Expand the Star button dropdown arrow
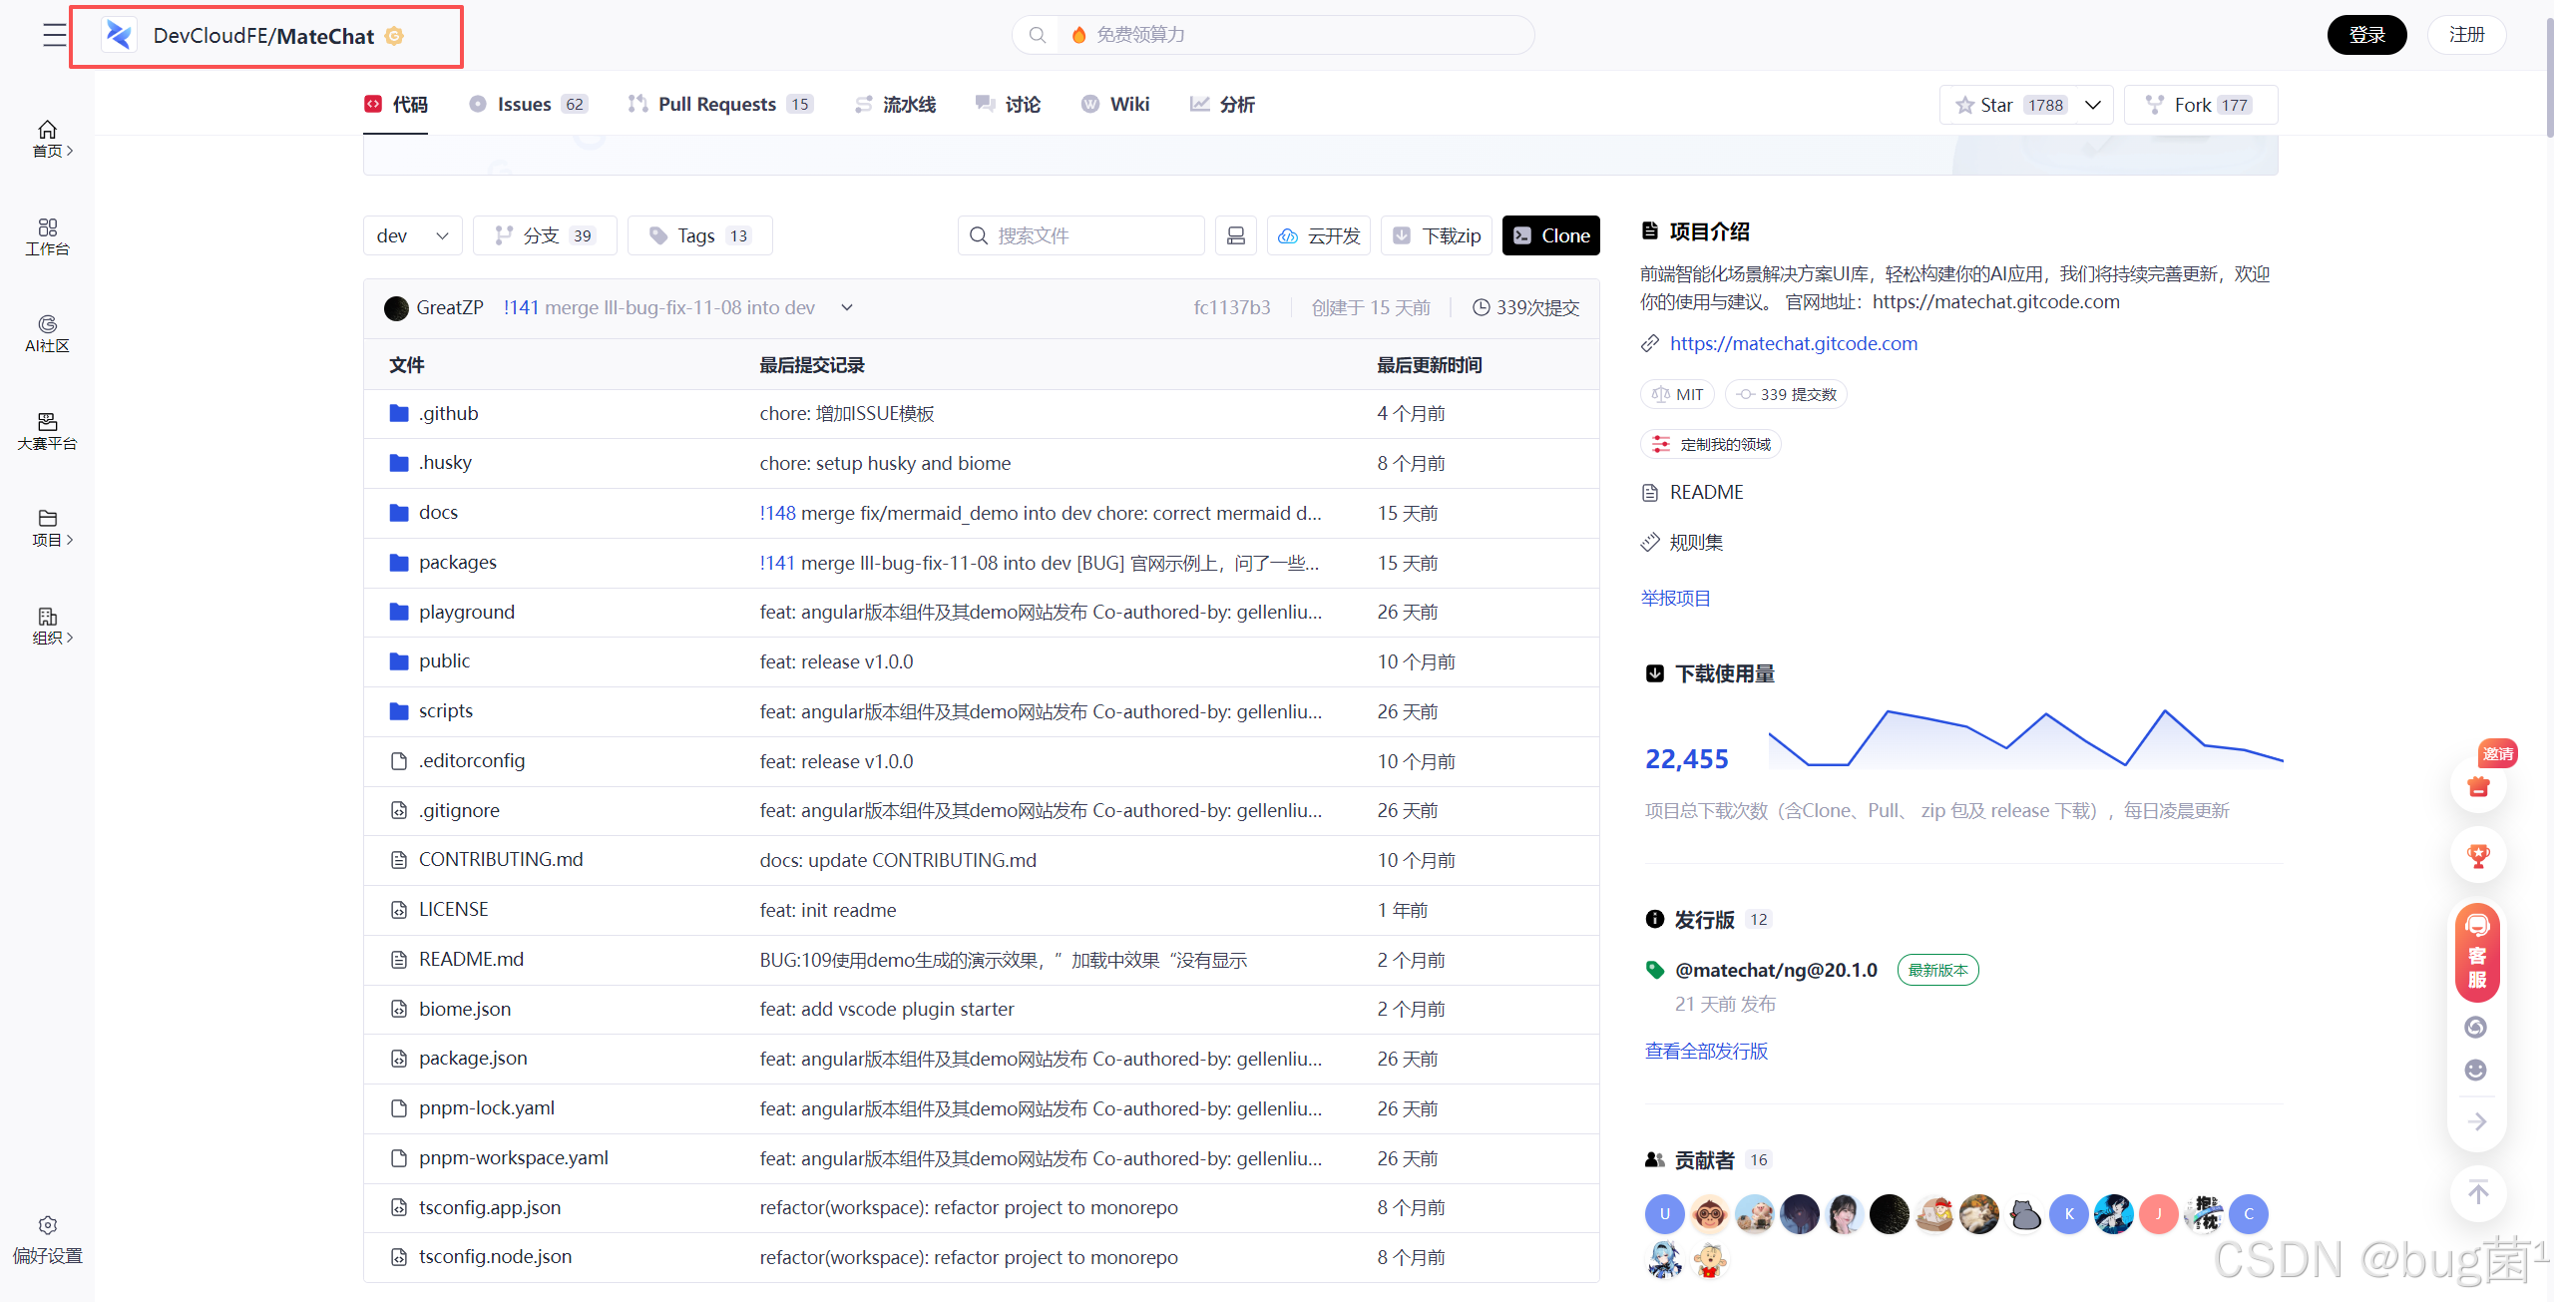The image size is (2554, 1302). pyautogui.click(x=2093, y=105)
